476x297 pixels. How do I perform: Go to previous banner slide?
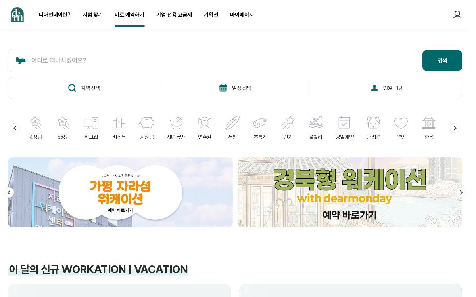(x=9, y=192)
